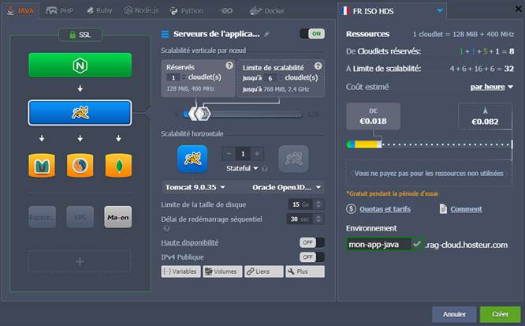Add the MongoDB NoSQL database node

[x=118, y=165]
